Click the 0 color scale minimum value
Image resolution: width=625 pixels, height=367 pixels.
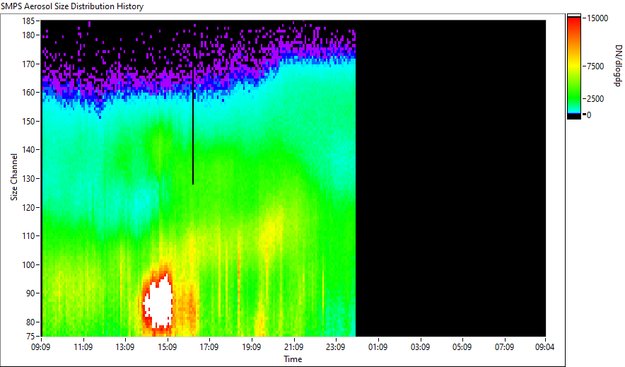(x=589, y=115)
